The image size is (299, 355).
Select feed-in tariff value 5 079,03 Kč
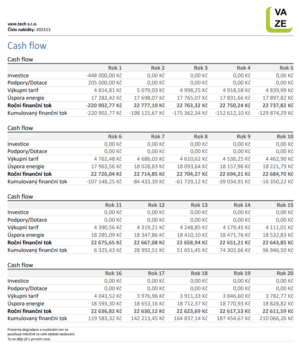[x=151, y=90]
